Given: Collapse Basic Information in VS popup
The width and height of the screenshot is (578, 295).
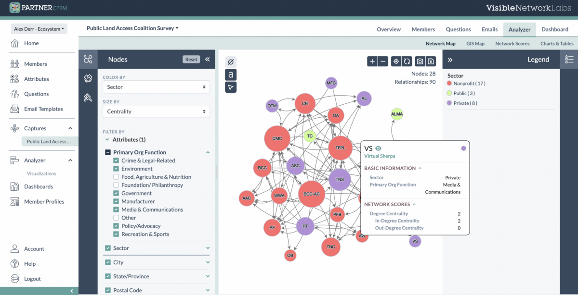Looking at the screenshot, I should [420, 168].
